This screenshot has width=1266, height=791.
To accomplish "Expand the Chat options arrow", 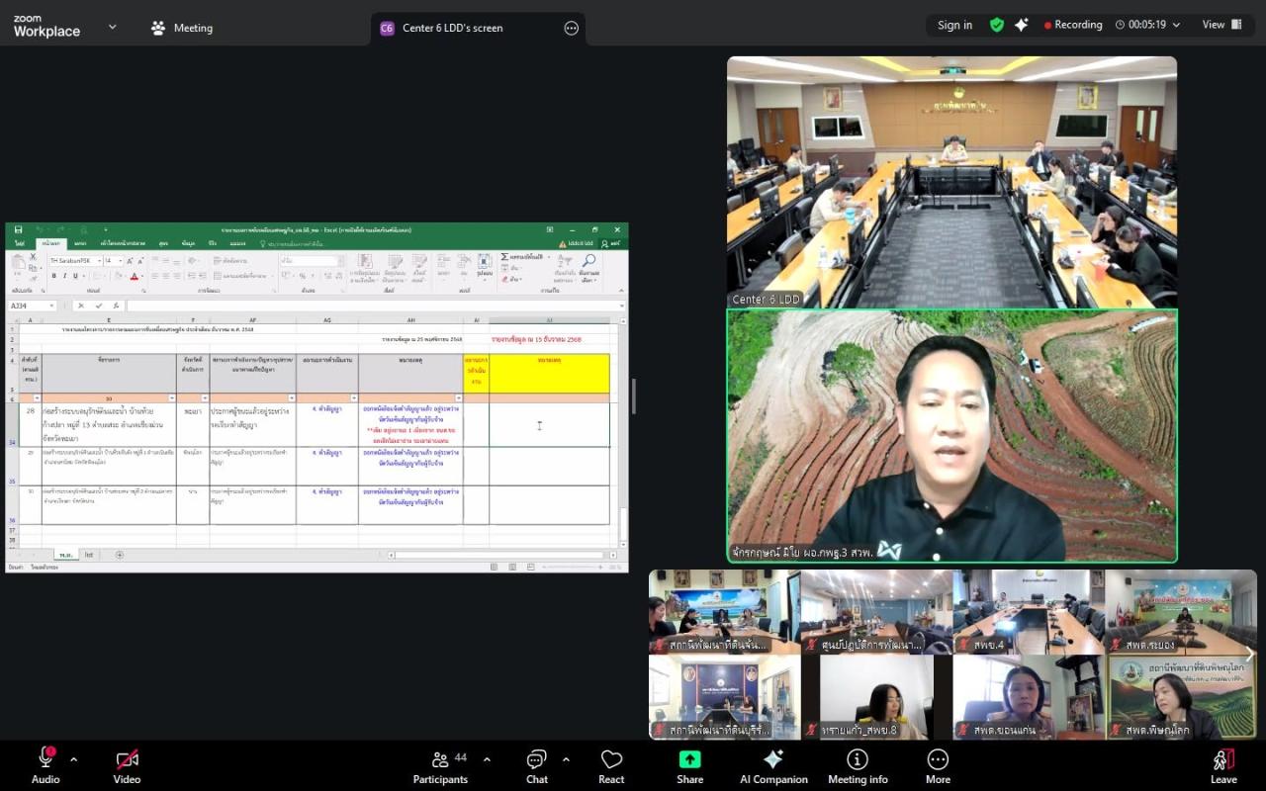I will tap(566, 759).
